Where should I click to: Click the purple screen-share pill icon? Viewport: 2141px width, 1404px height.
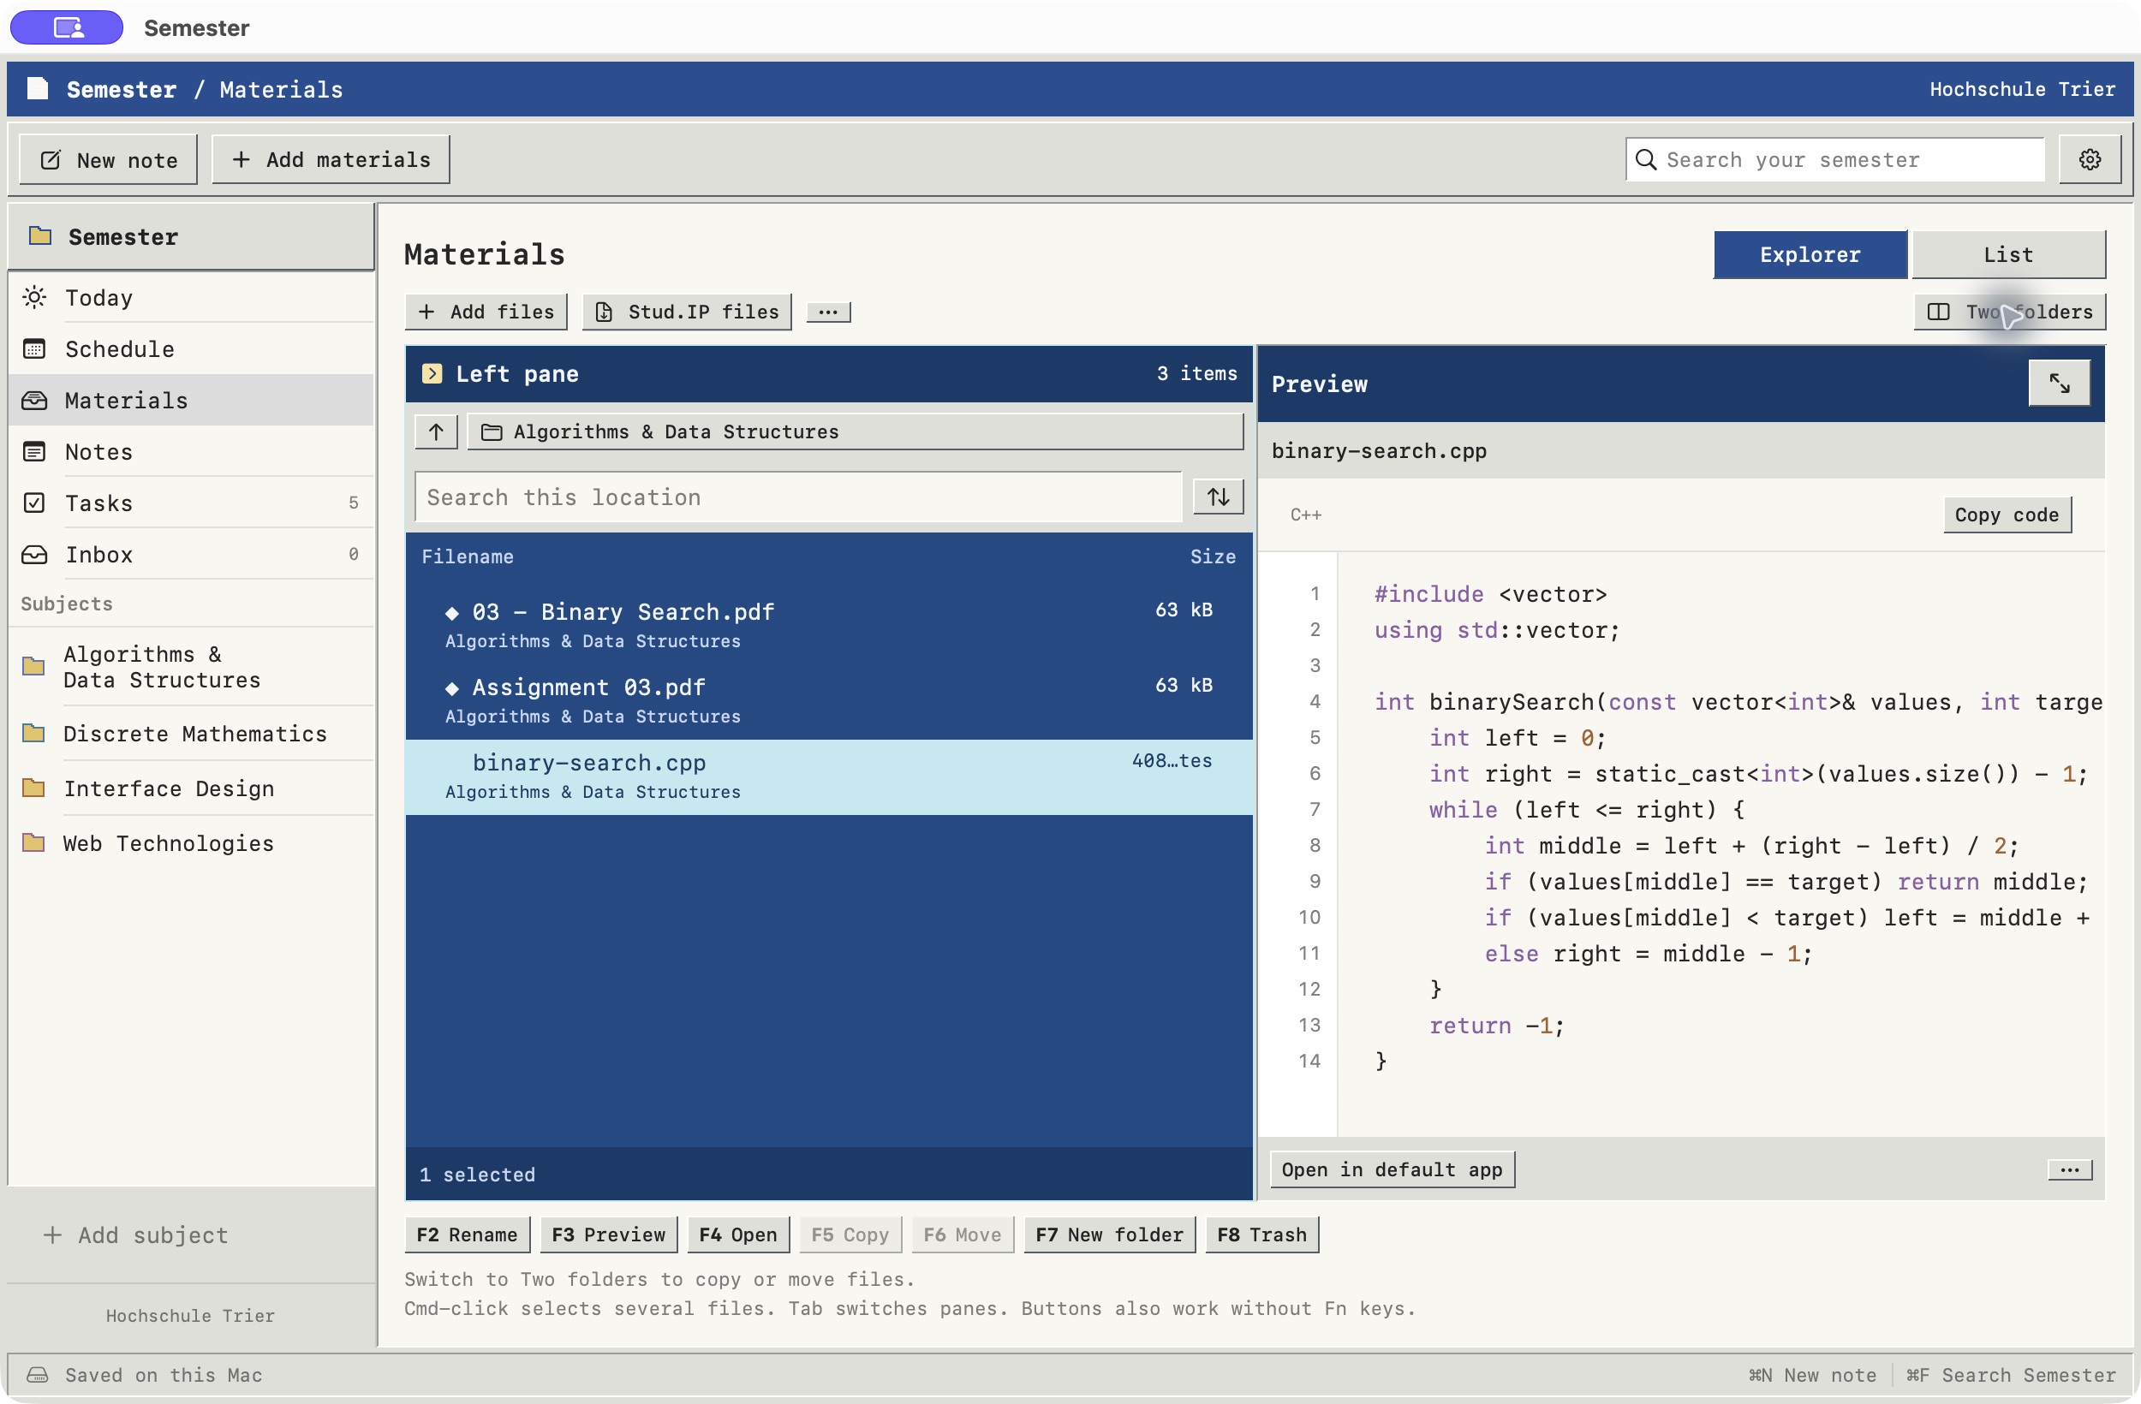tap(67, 27)
